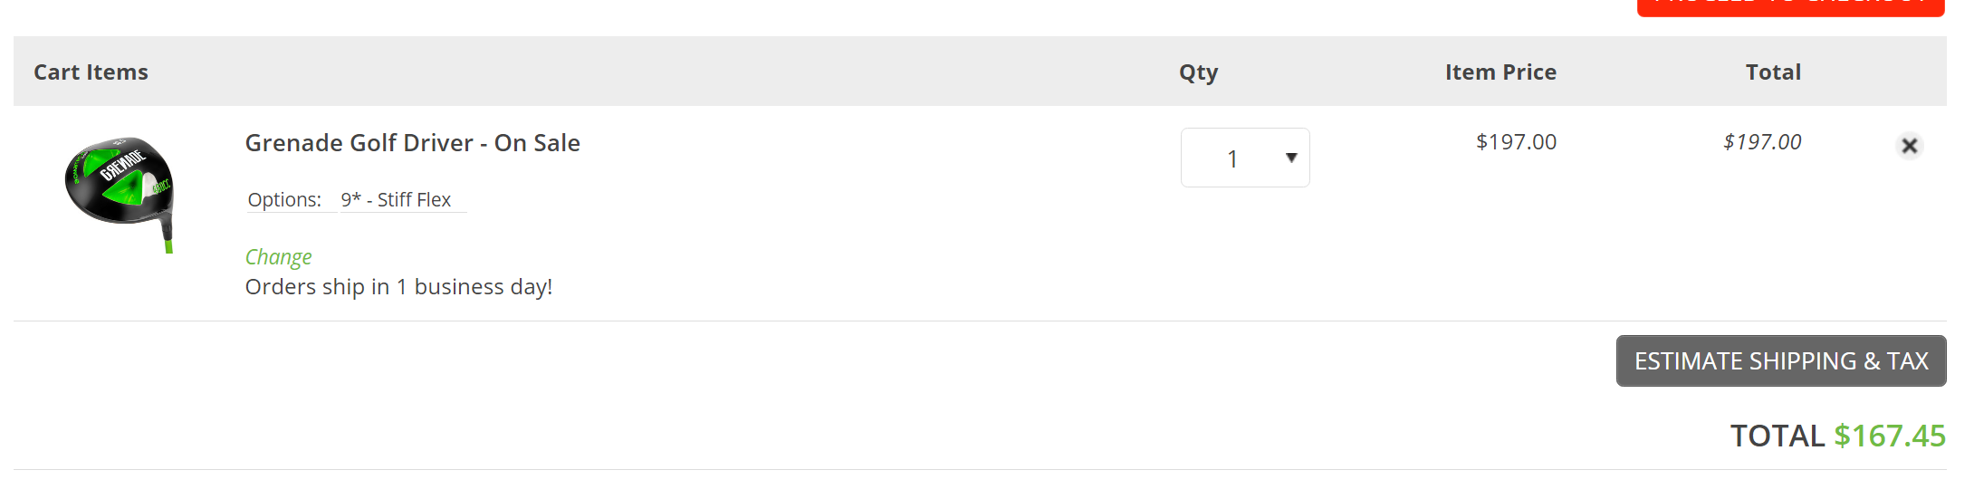Click the $197.00 item price value

[1516, 142]
